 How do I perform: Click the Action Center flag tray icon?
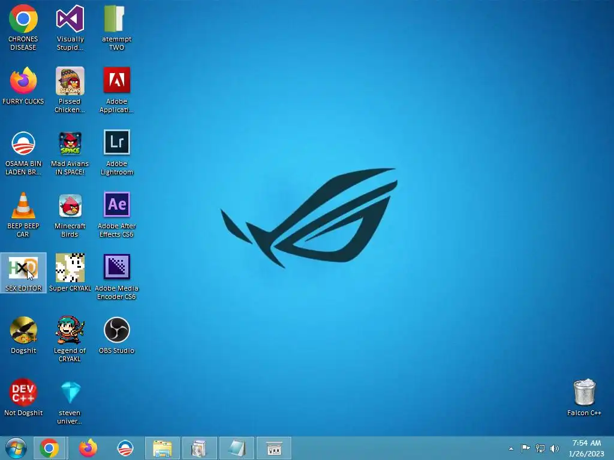[x=525, y=448]
